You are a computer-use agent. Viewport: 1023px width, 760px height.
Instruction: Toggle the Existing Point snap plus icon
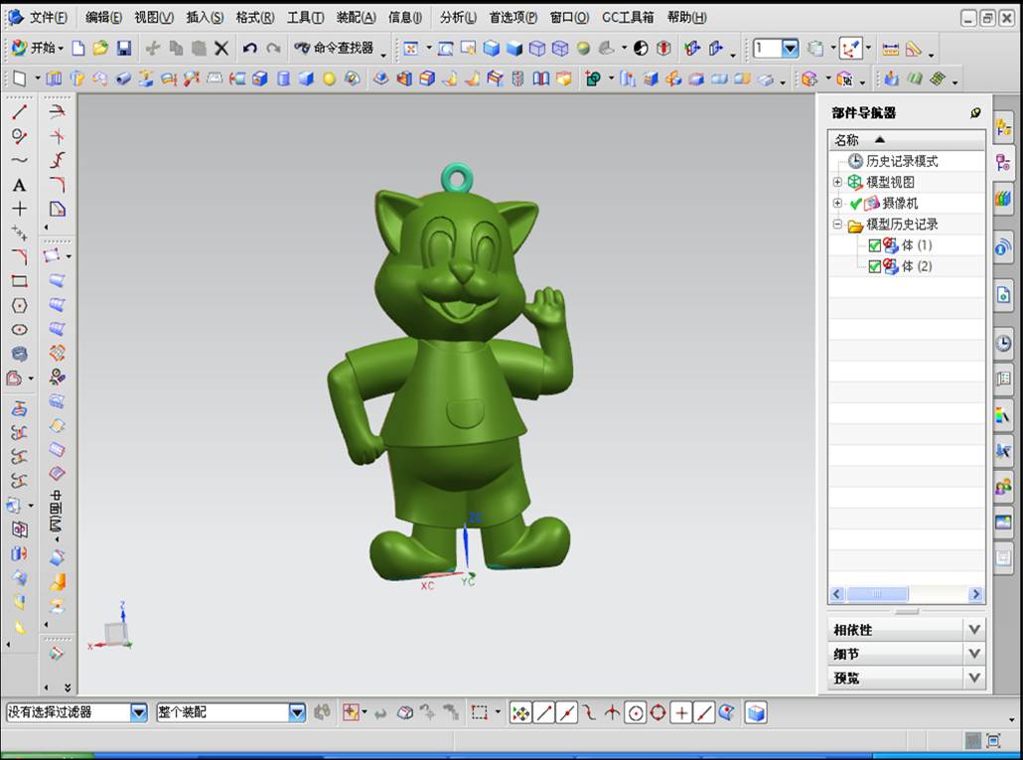[681, 712]
